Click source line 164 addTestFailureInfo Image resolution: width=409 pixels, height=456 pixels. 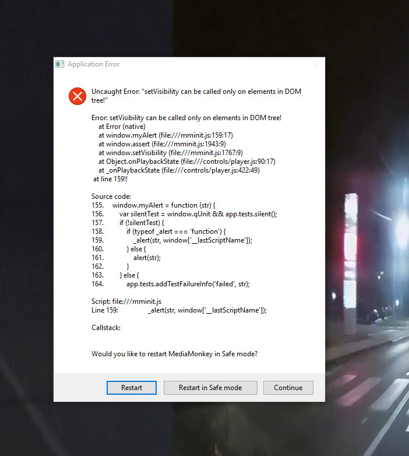[178, 284]
